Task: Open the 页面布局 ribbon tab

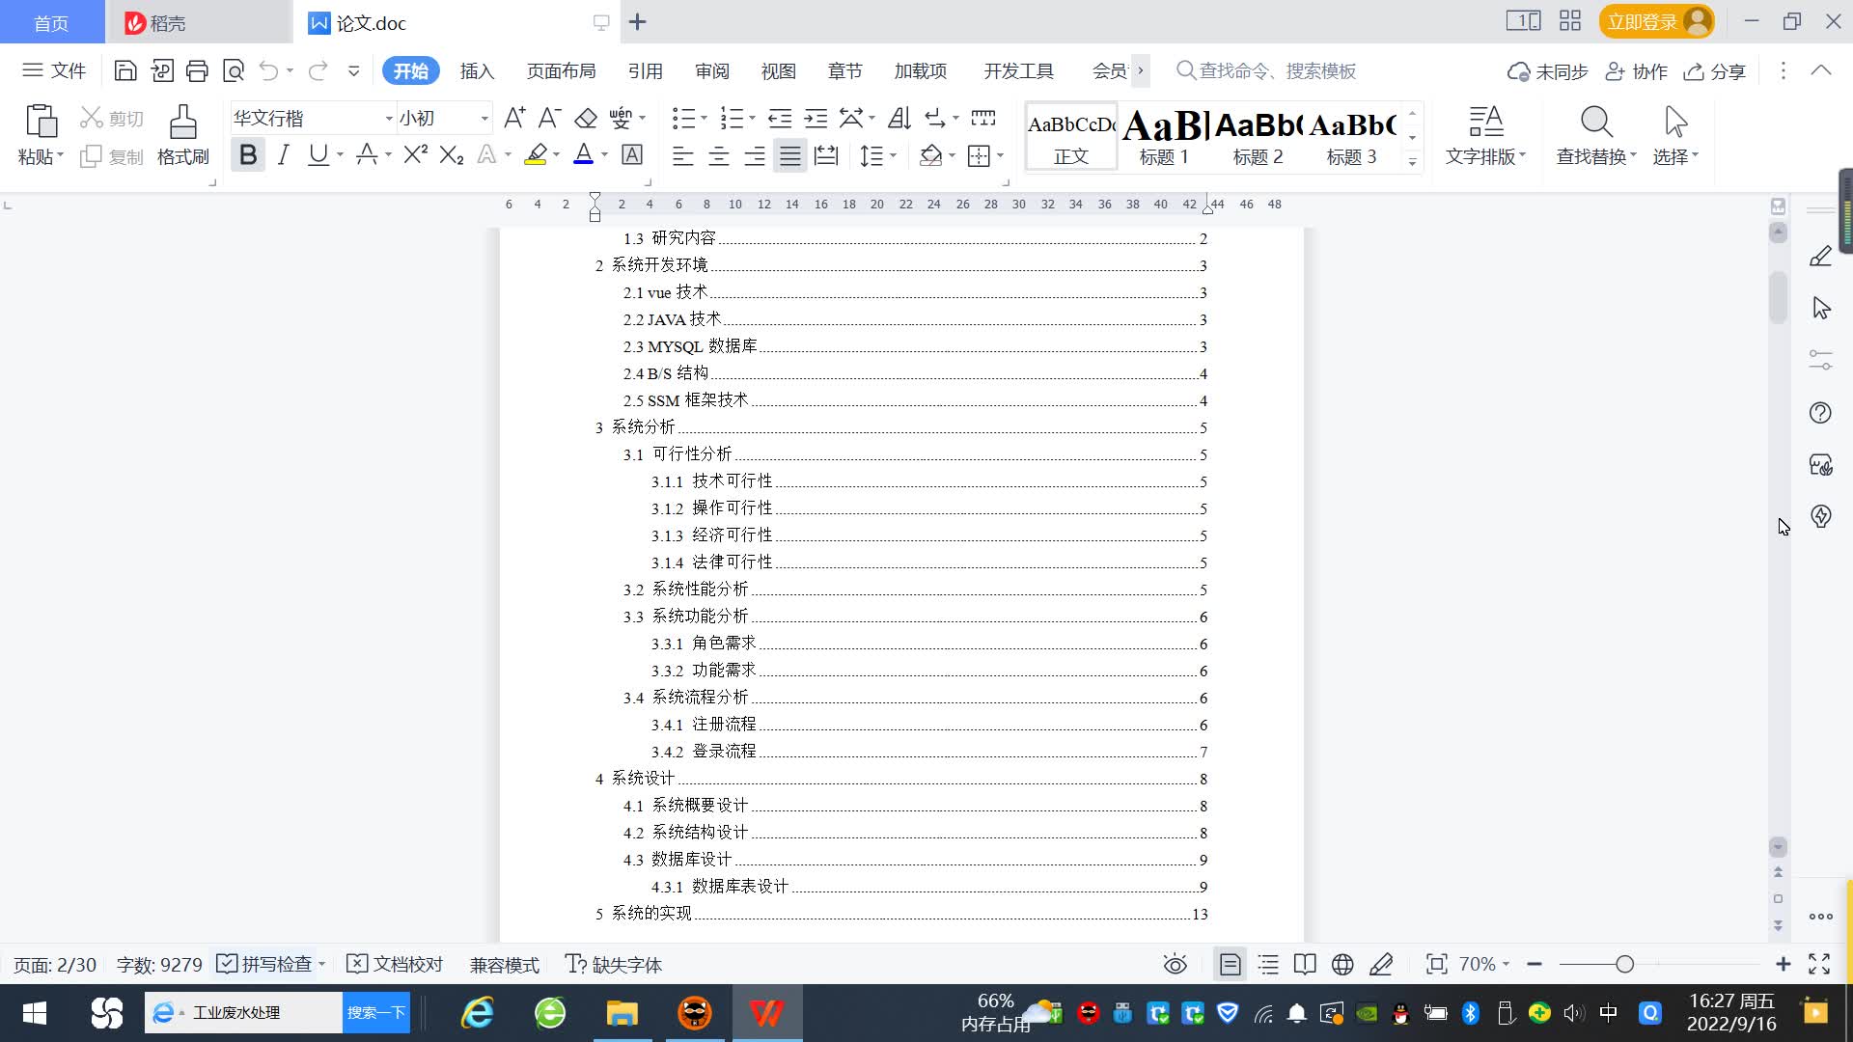Action: point(561,70)
